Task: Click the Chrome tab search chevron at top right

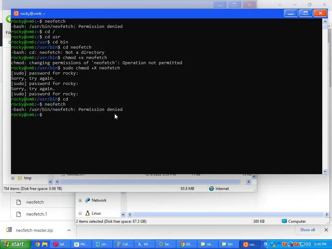Action: [280, 5]
